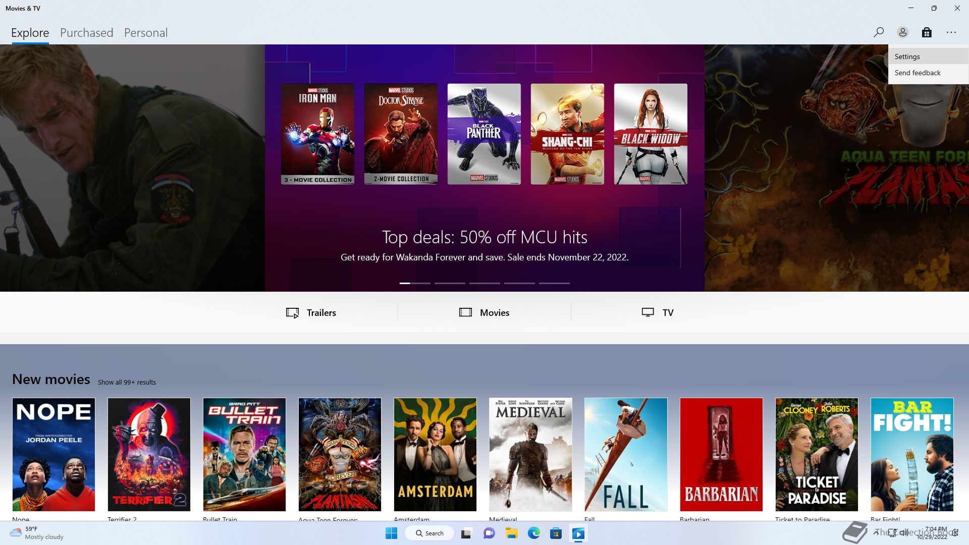Select the second carousel page indicator

(450, 283)
